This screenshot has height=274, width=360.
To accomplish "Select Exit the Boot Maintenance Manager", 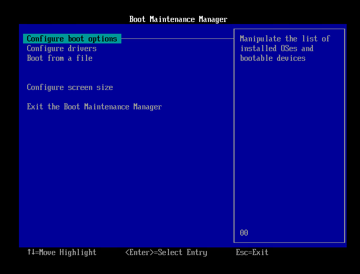I will [94, 107].
